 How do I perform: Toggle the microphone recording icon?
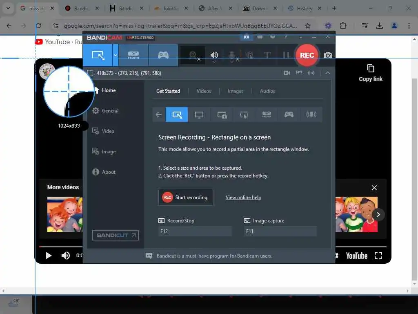pyautogui.click(x=232, y=55)
